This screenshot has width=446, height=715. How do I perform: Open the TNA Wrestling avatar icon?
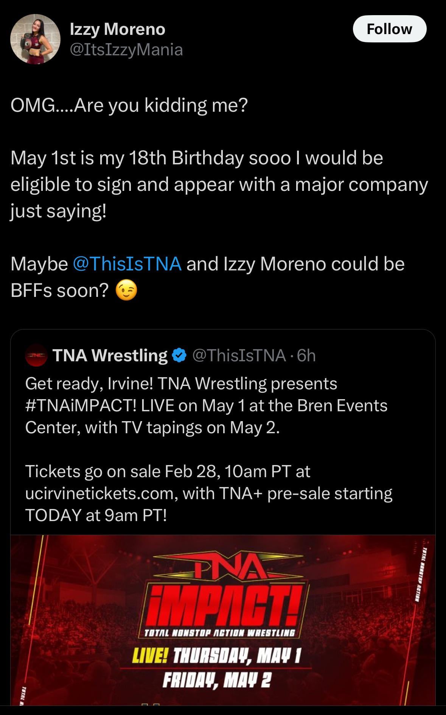tap(36, 355)
